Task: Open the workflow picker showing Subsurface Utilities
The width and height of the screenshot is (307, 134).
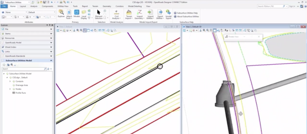Action: (17, 2)
